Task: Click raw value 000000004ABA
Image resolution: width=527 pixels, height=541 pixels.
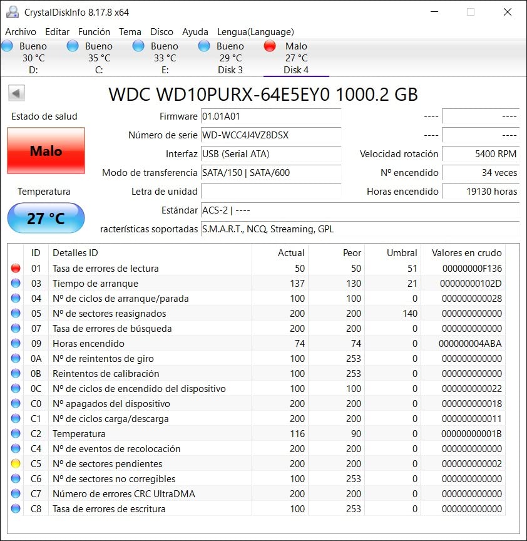Action: pyautogui.click(x=470, y=343)
